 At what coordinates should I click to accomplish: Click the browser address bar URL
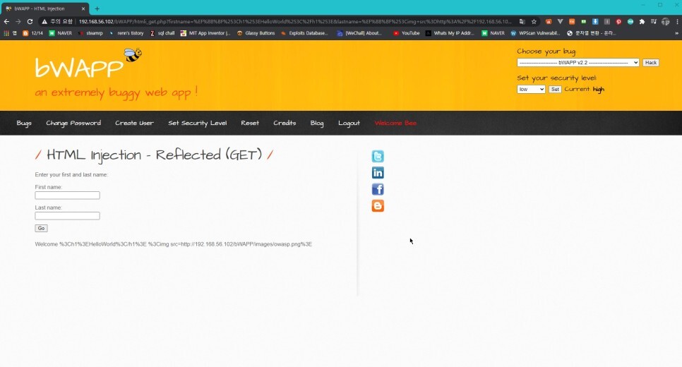point(295,21)
